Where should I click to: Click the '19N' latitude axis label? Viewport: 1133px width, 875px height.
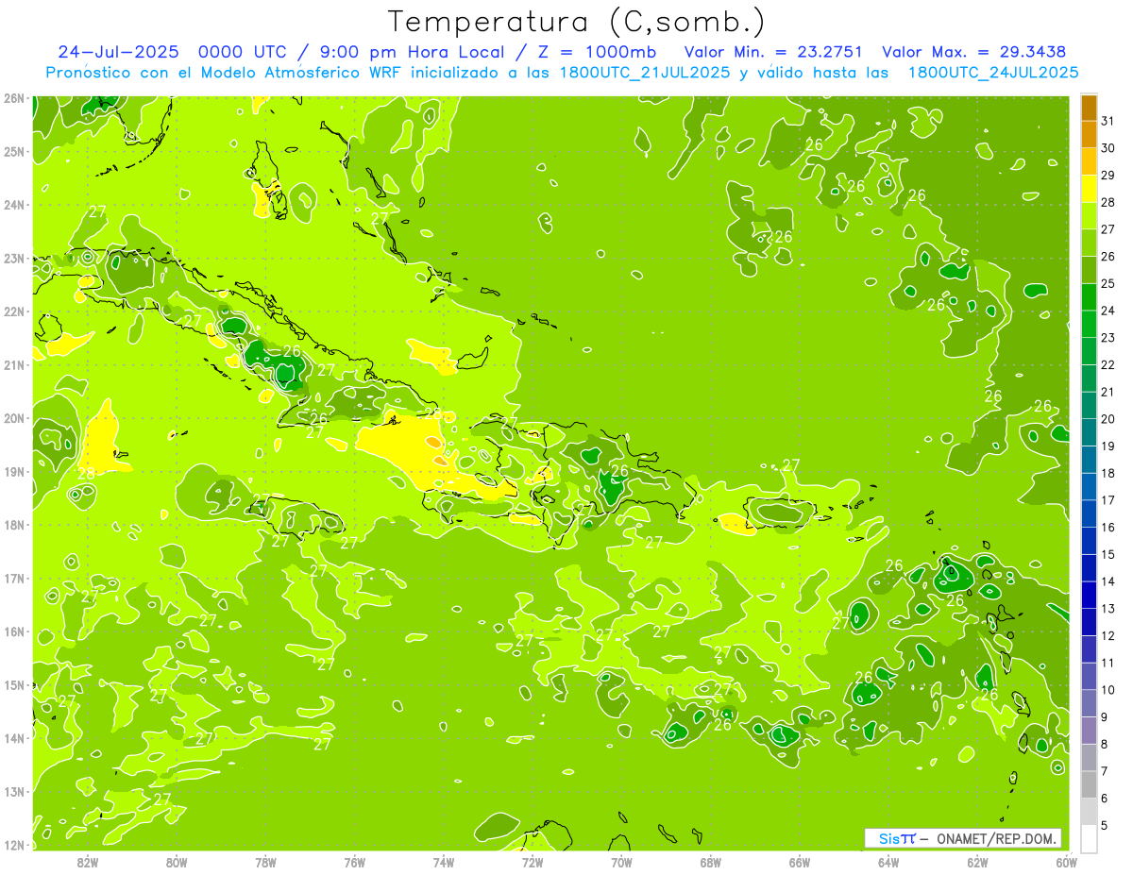[x=14, y=471]
